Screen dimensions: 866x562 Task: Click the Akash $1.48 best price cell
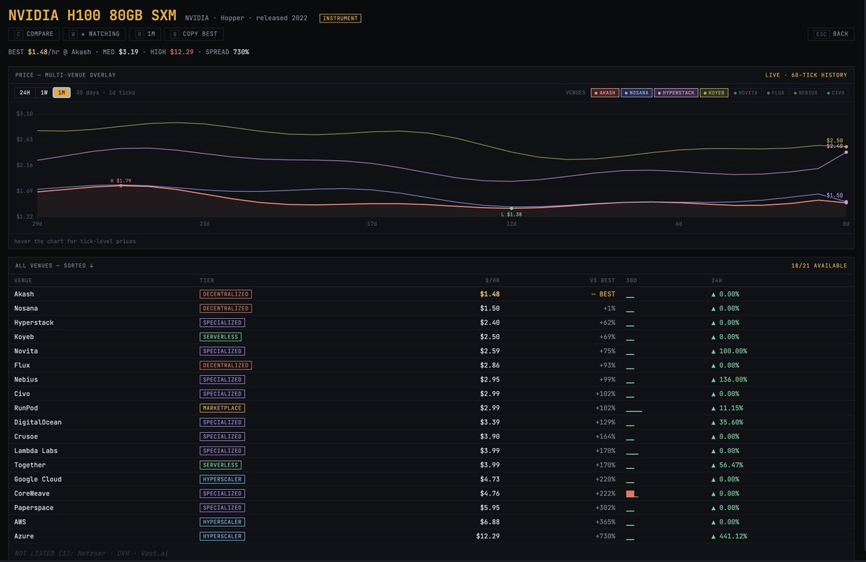pos(490,294)
